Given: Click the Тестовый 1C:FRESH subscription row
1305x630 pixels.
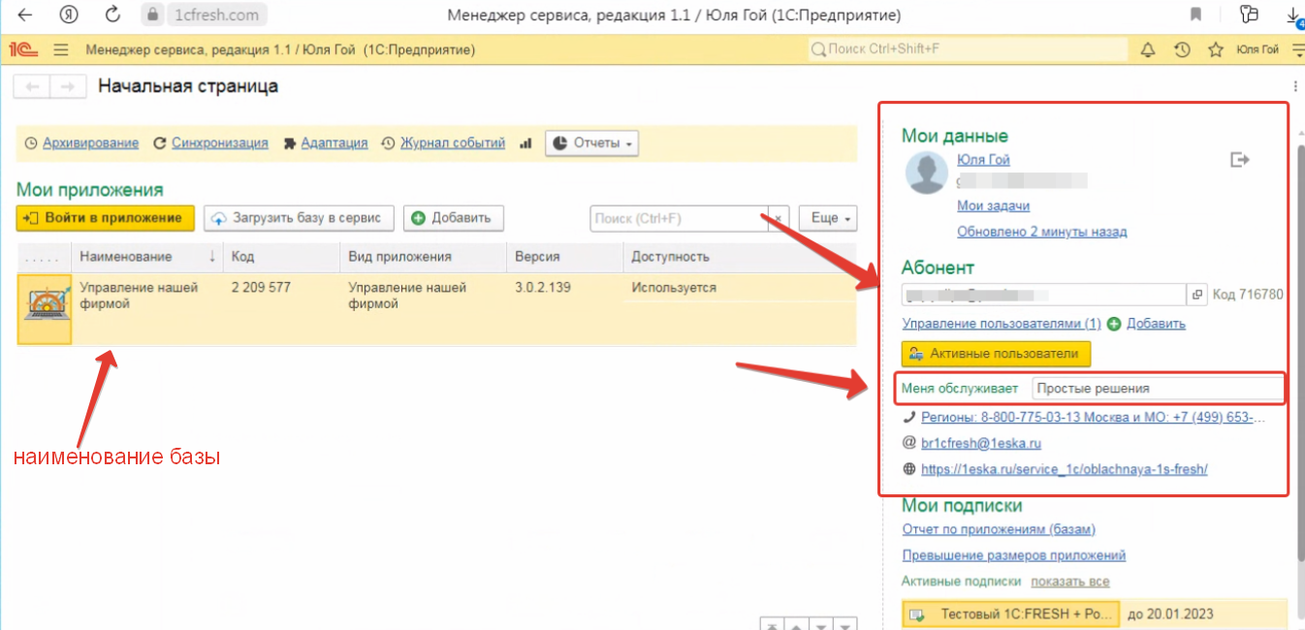Looking at the screenshot, I should [x=1094, y=614].
